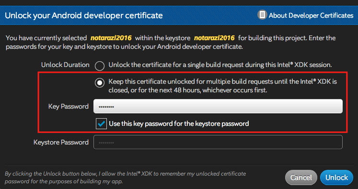Click the blue Unlock button
The image size is (358, 189).
336,178
